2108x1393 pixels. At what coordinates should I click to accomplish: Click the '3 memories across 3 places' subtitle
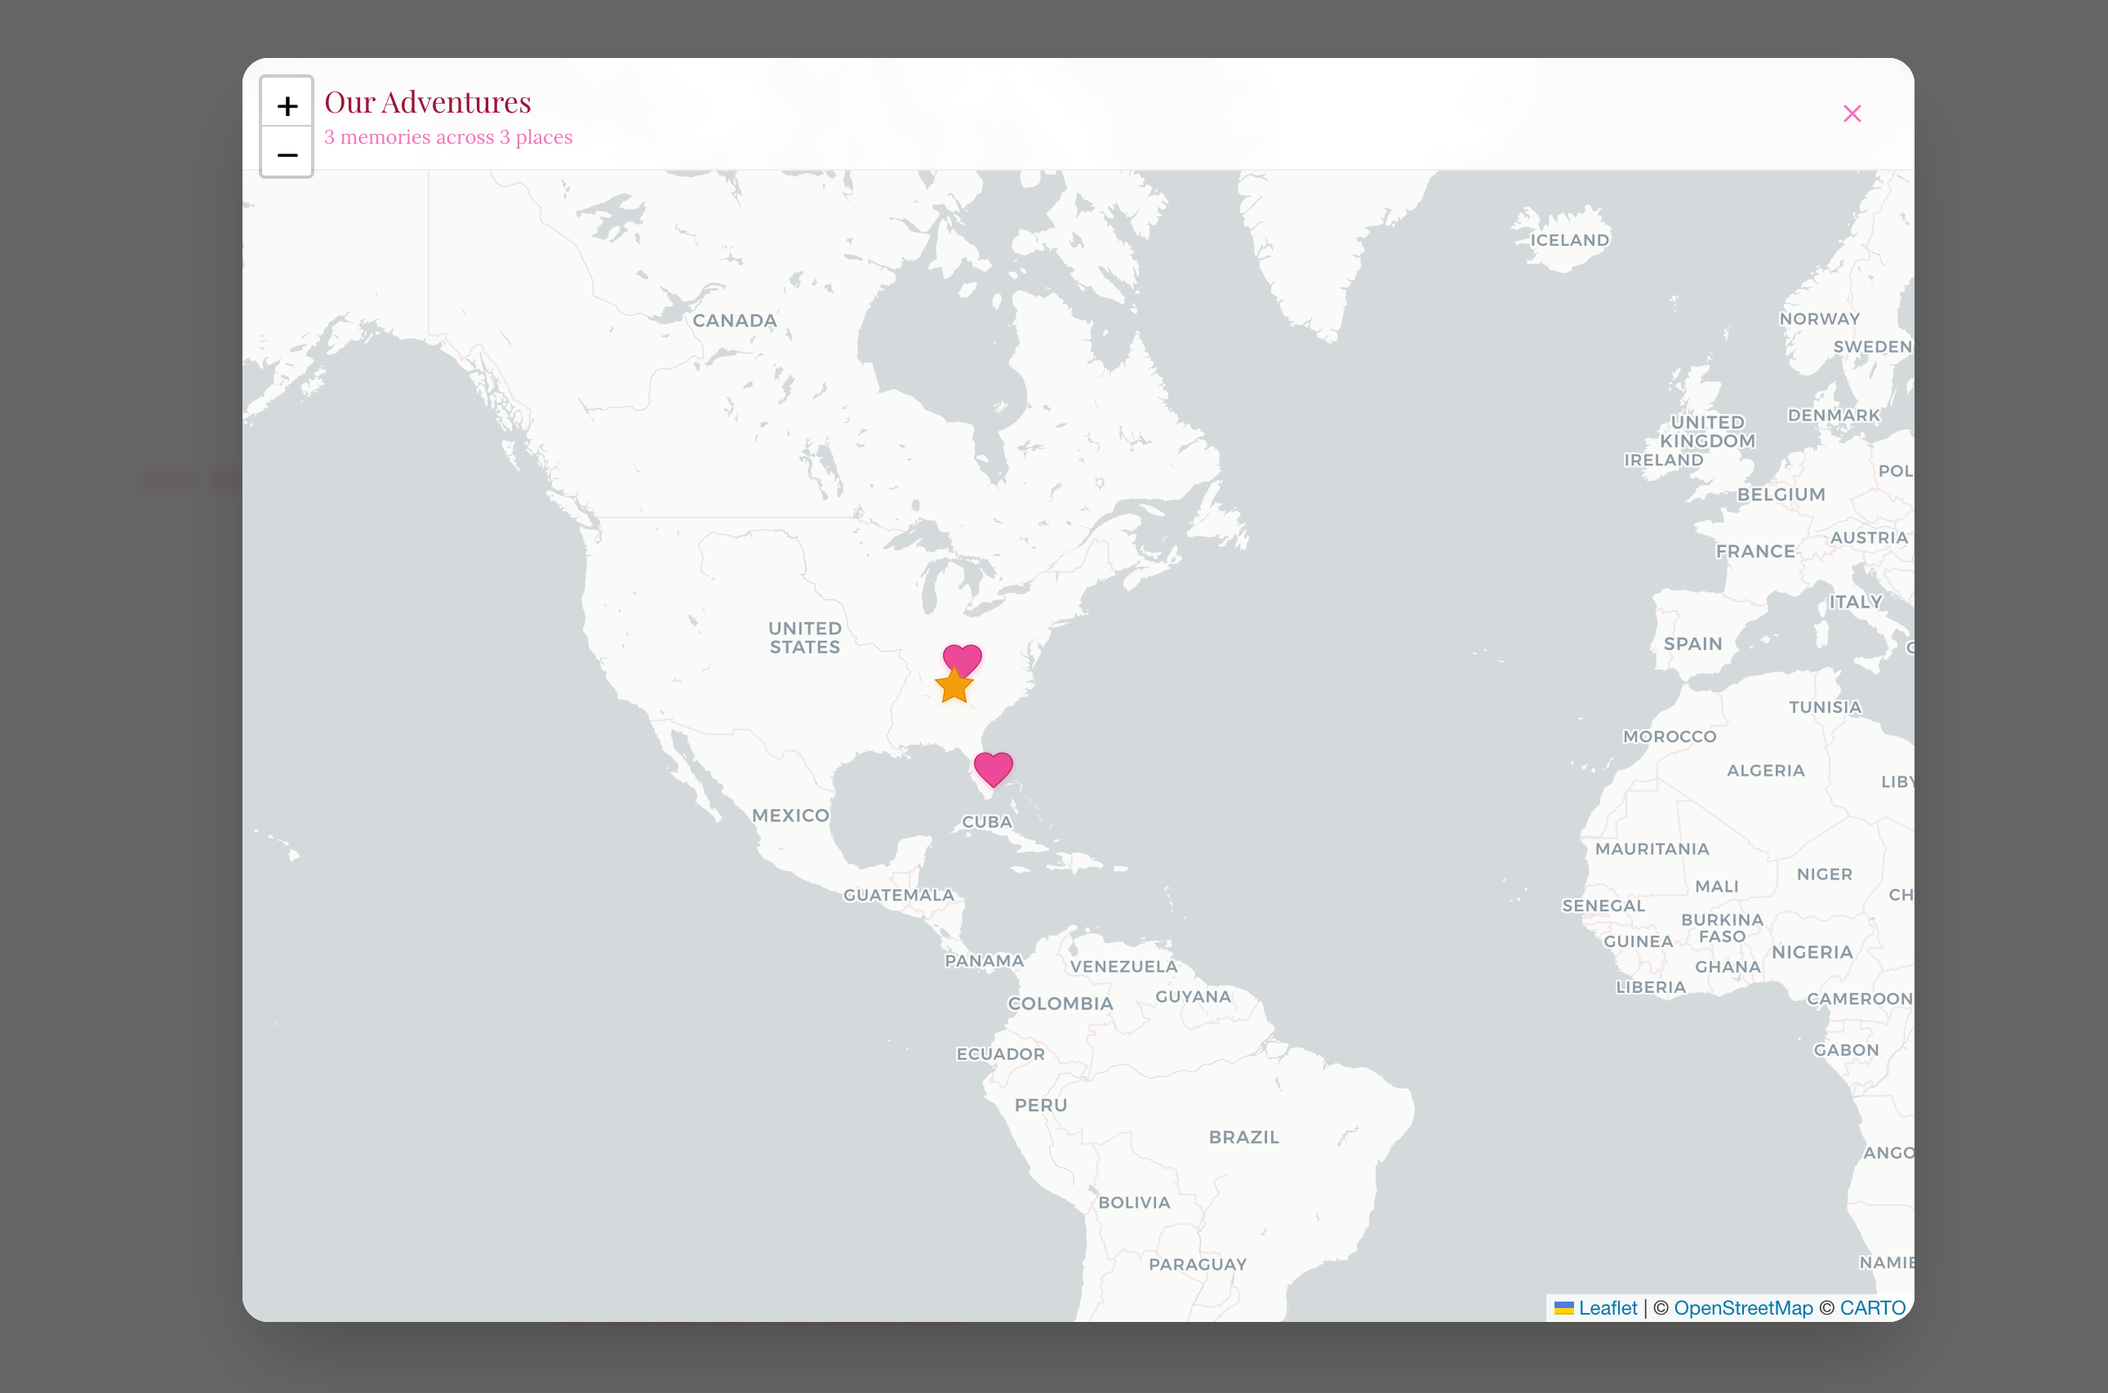(x=447, y=137)
